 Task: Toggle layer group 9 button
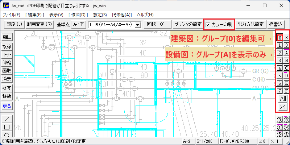point(286,45)
